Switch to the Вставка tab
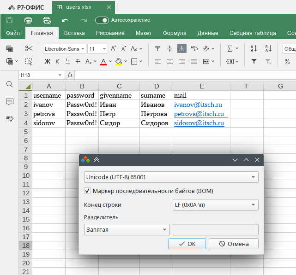The height and width of the screenshot is (275, 296). tap(74, 33)
